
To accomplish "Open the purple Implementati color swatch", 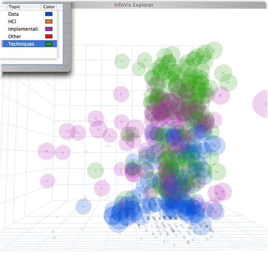I will point(49,29).
